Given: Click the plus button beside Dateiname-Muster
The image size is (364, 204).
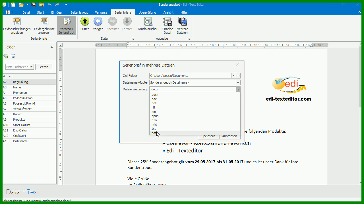Looking at the screenshot, I should pos(238,82).
